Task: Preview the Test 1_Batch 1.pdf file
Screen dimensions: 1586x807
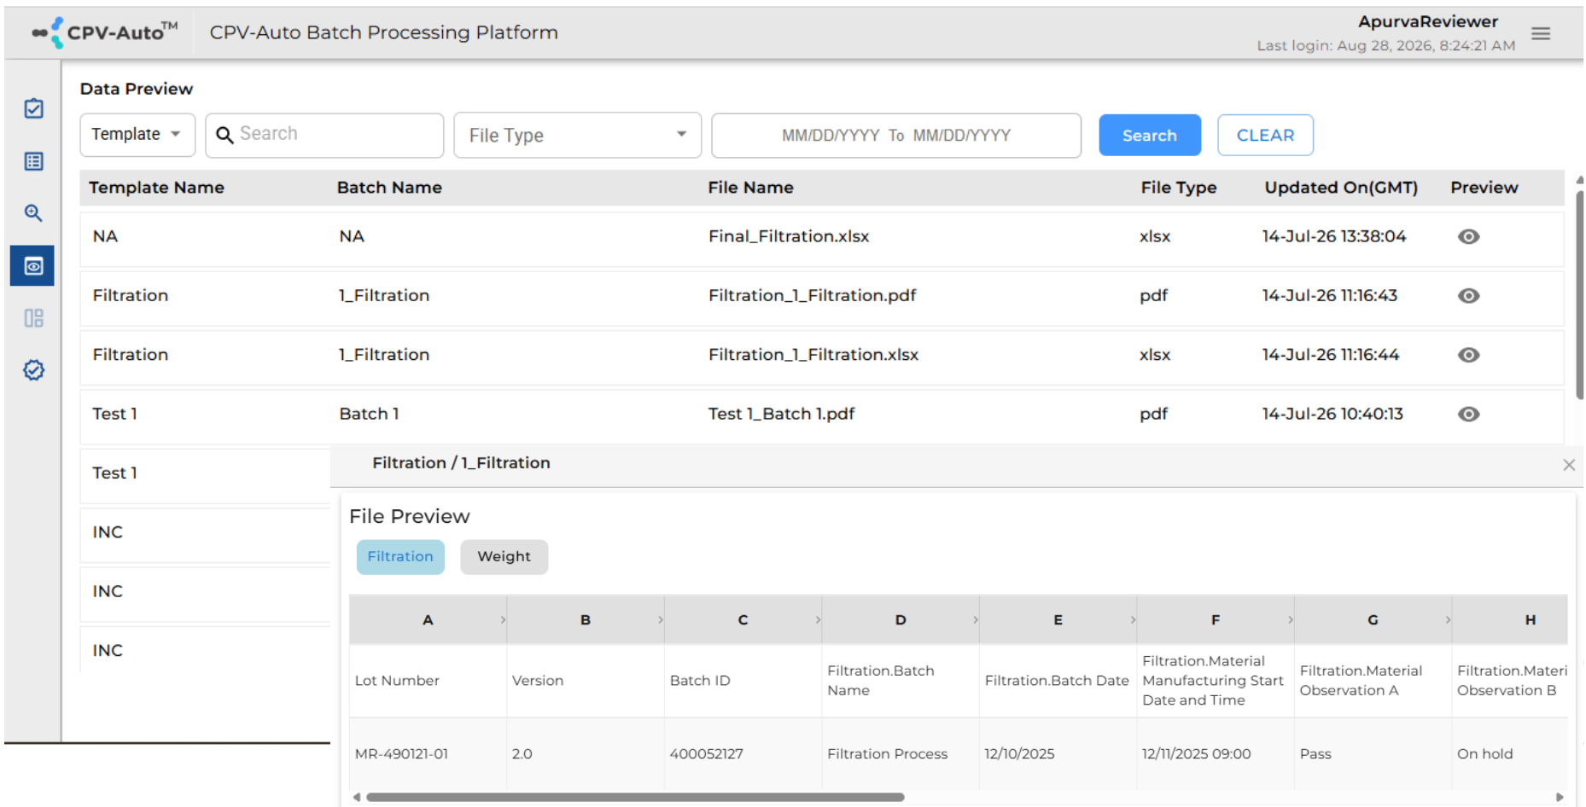Action: coord(1468,414)
